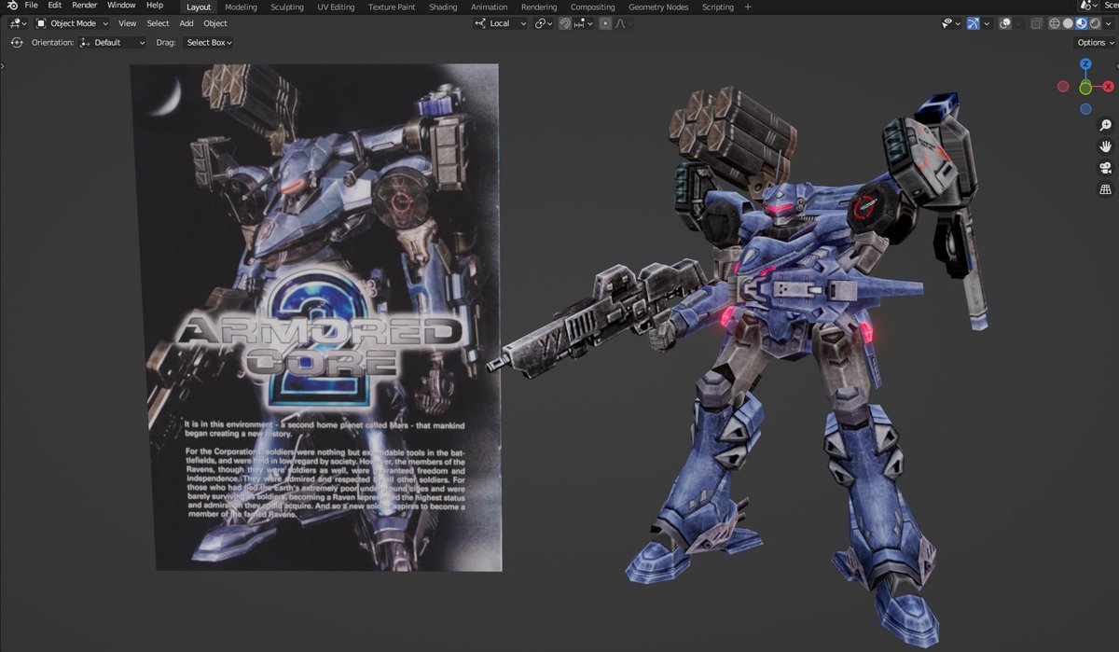Switch to the Modeling workspace tab
The height and width of the screenshot is (652, 1119).
pyautogui.click(x=241, y=7)
